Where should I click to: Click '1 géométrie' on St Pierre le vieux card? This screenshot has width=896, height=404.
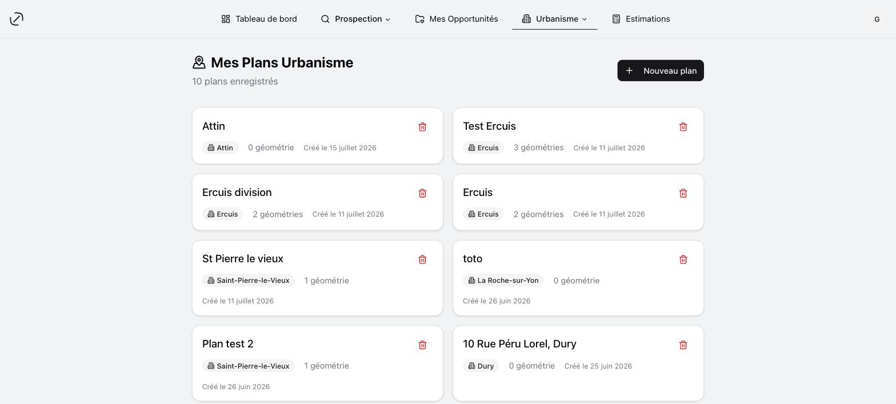pos(327,281)
